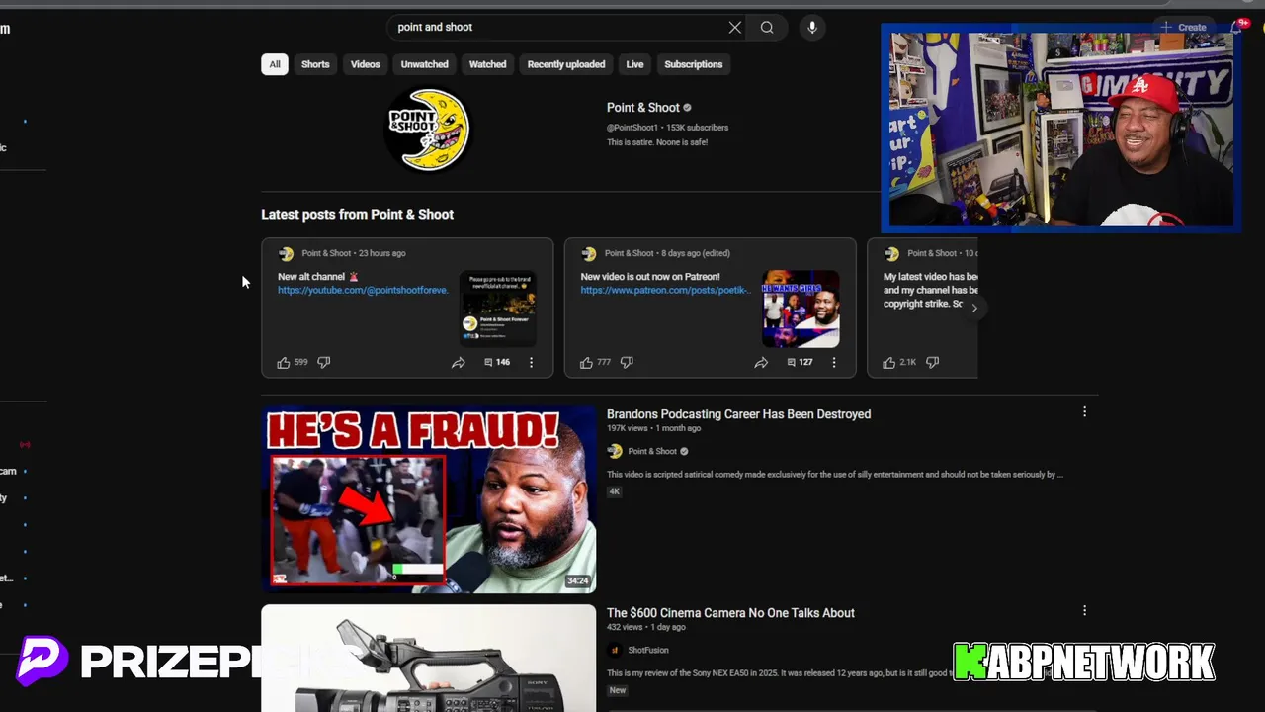1265x712 pixels.
Task: Select the Recently uploaded filter chip
Action: click(566, 64)
